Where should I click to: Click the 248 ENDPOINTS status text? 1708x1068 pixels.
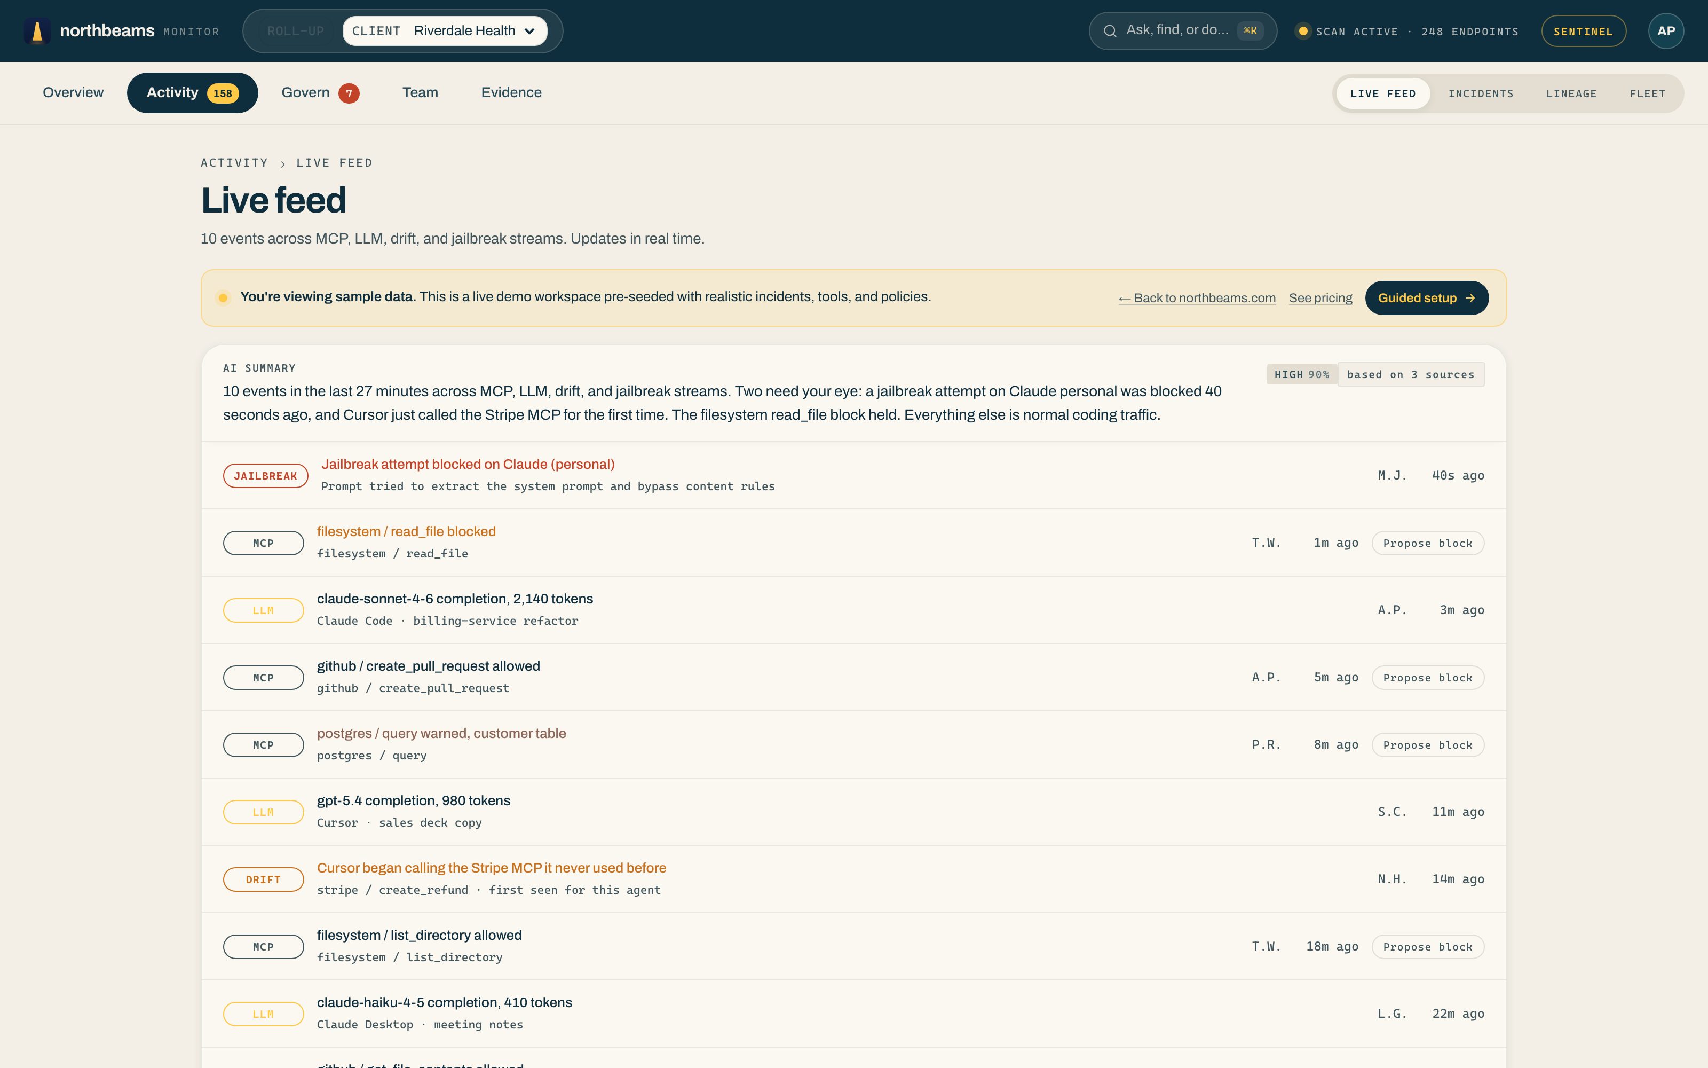coord(1469,32)
